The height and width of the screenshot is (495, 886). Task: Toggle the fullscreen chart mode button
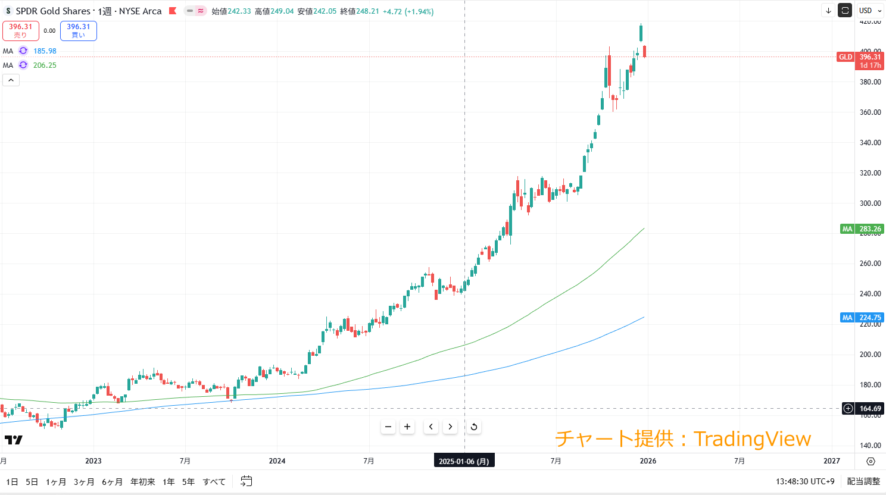(x=845, y=11)
